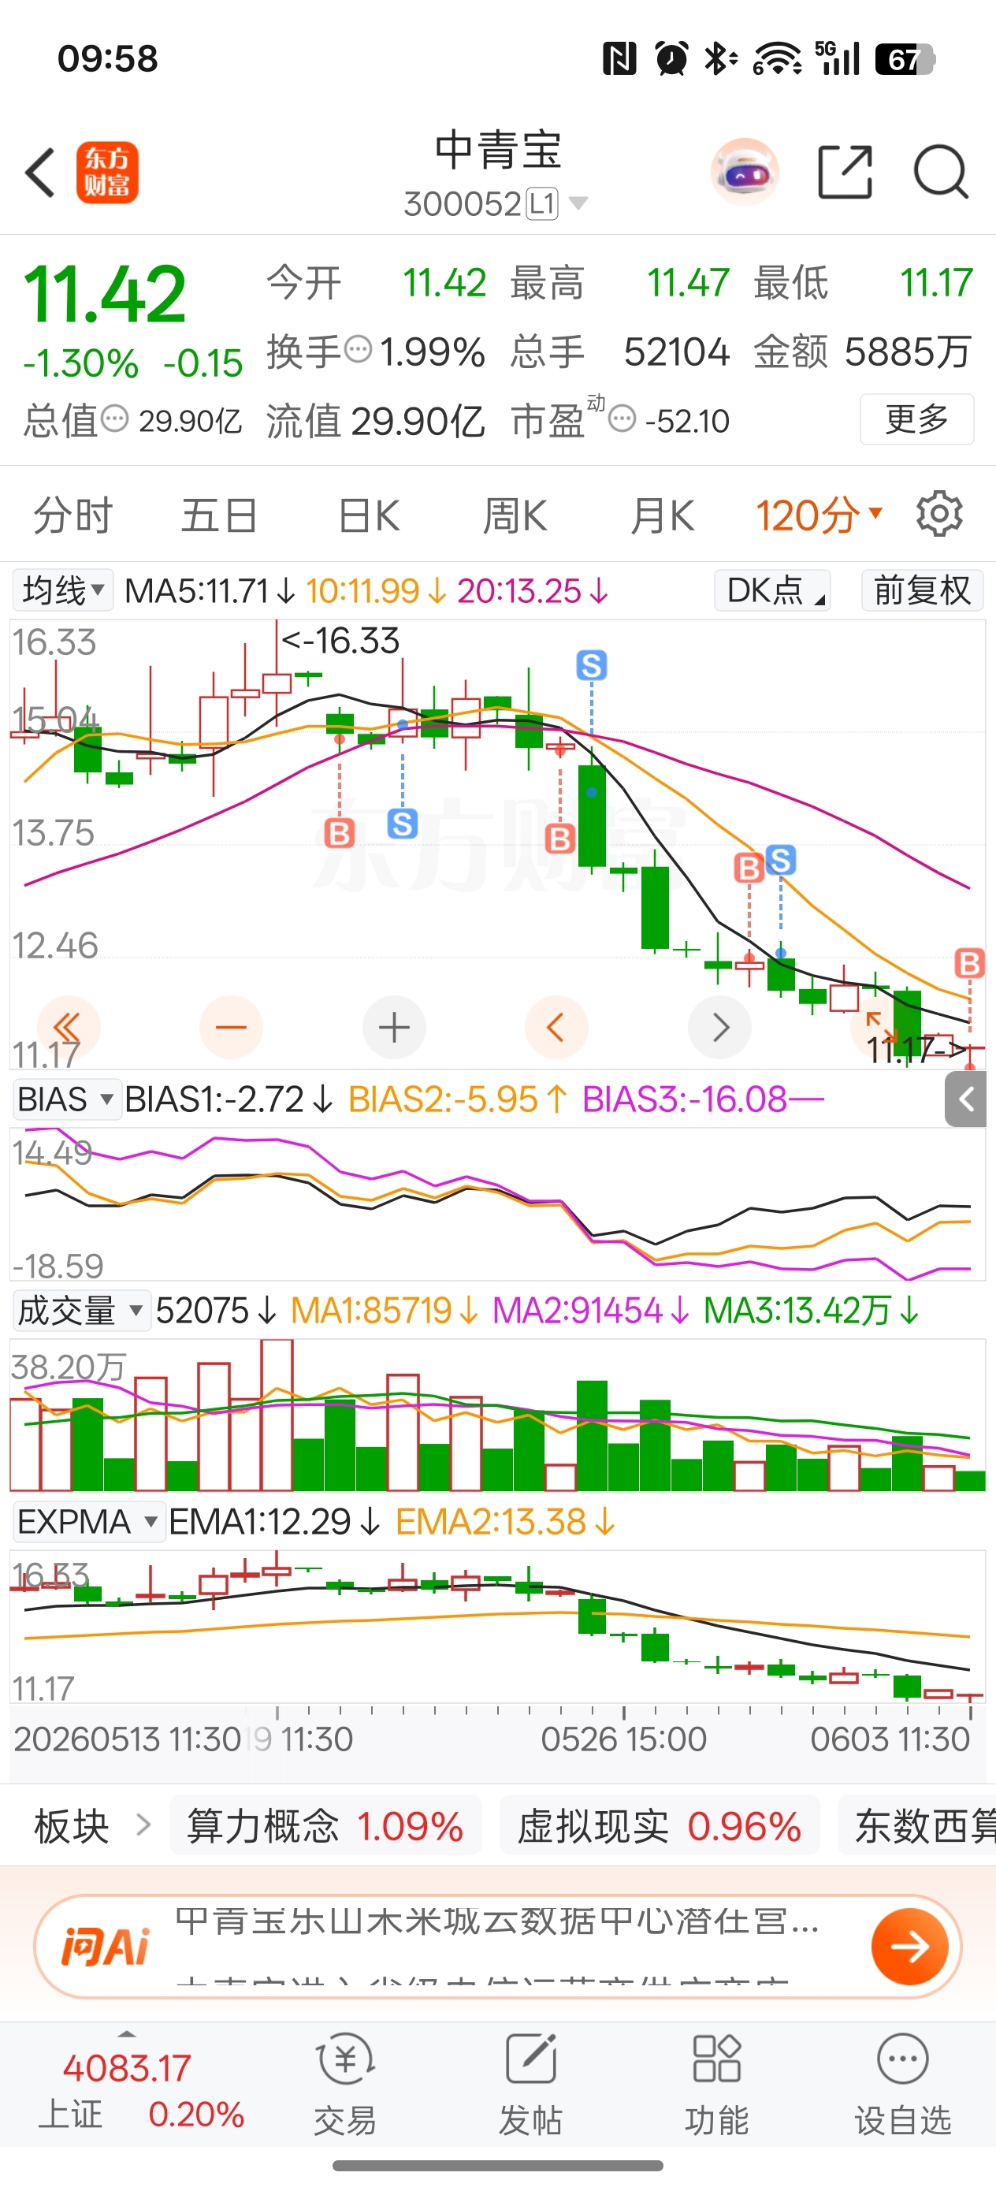Open the DK点 dropdown
Screen dimensions: 996x2191
[x=772, y=590]
